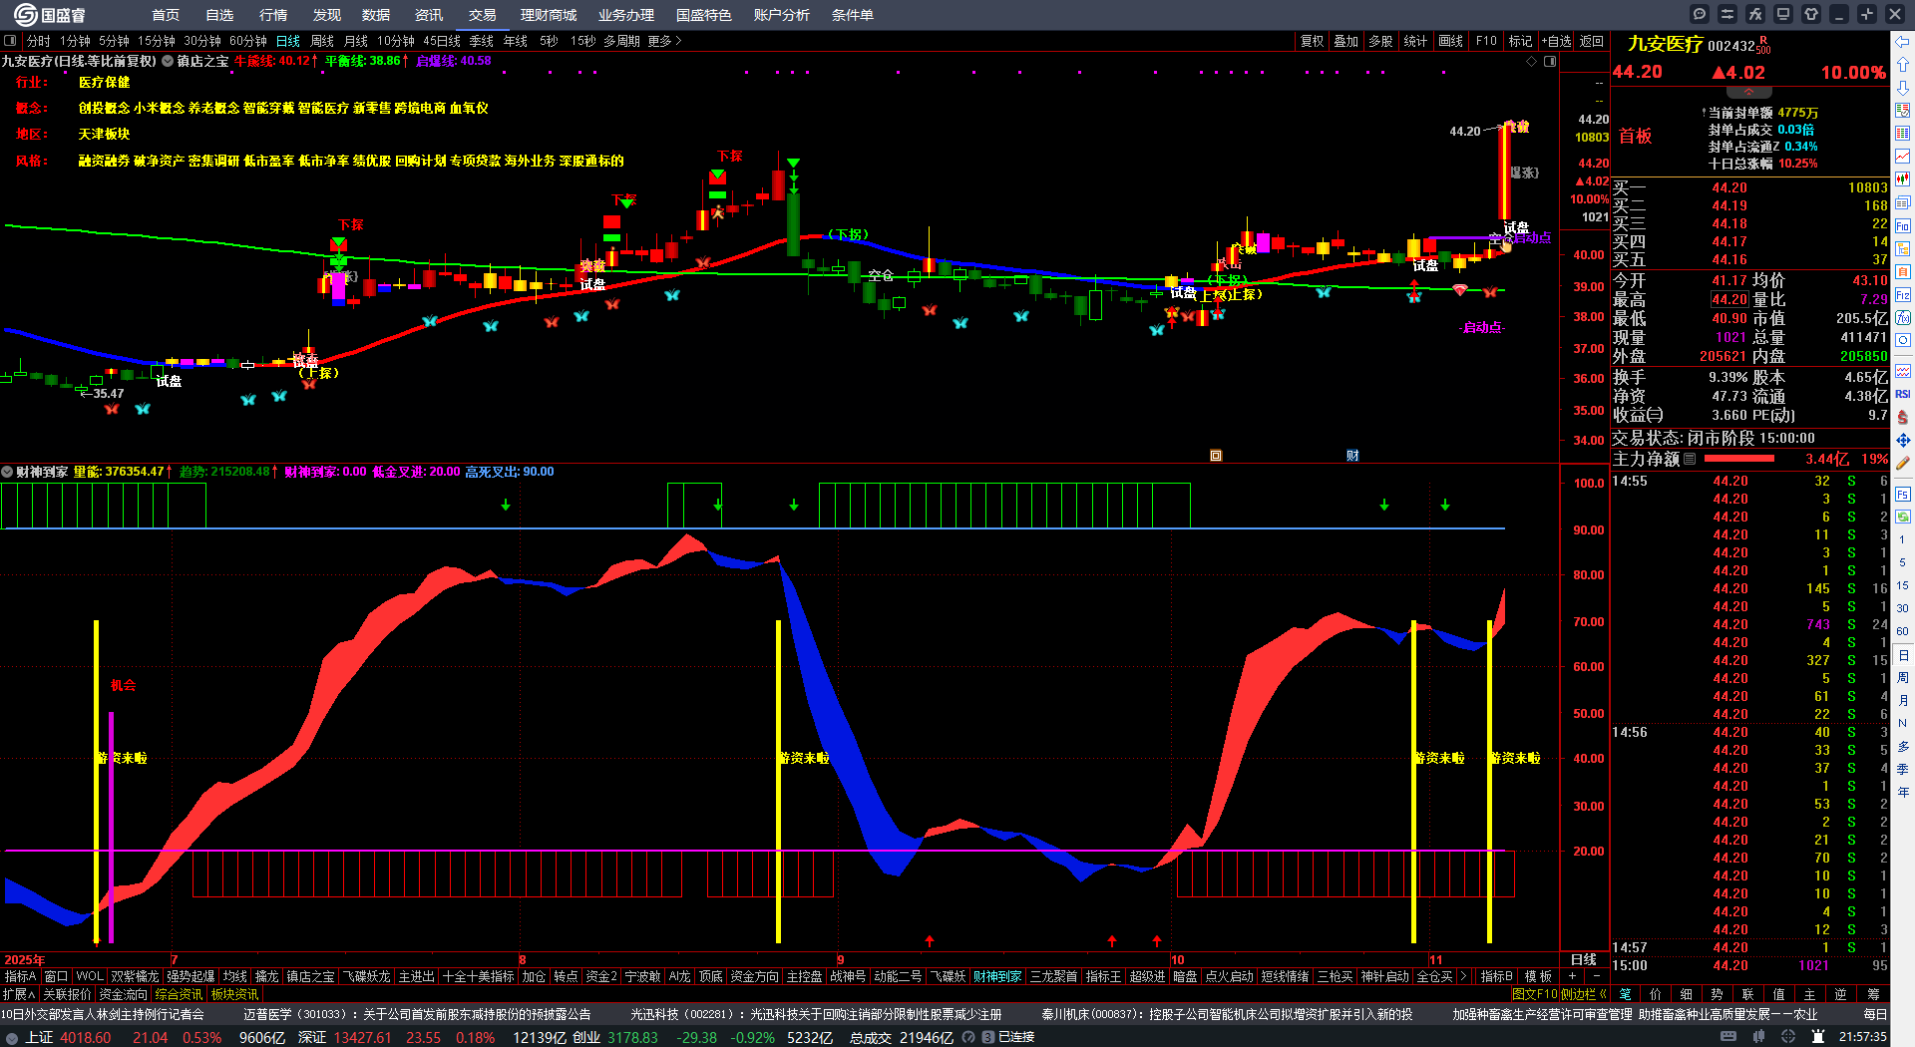Screen dimensions: 1915x1047
Task: Click the quote list table sidebar icon
Action: [x=1903, y=134]
